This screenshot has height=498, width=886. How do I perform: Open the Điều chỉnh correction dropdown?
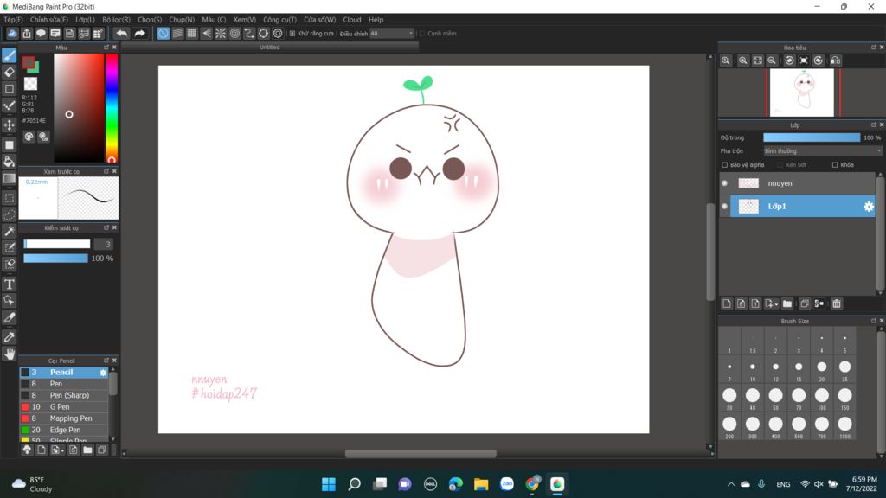392,34
